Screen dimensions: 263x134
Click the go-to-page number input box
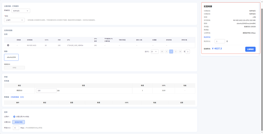[188, 51]
